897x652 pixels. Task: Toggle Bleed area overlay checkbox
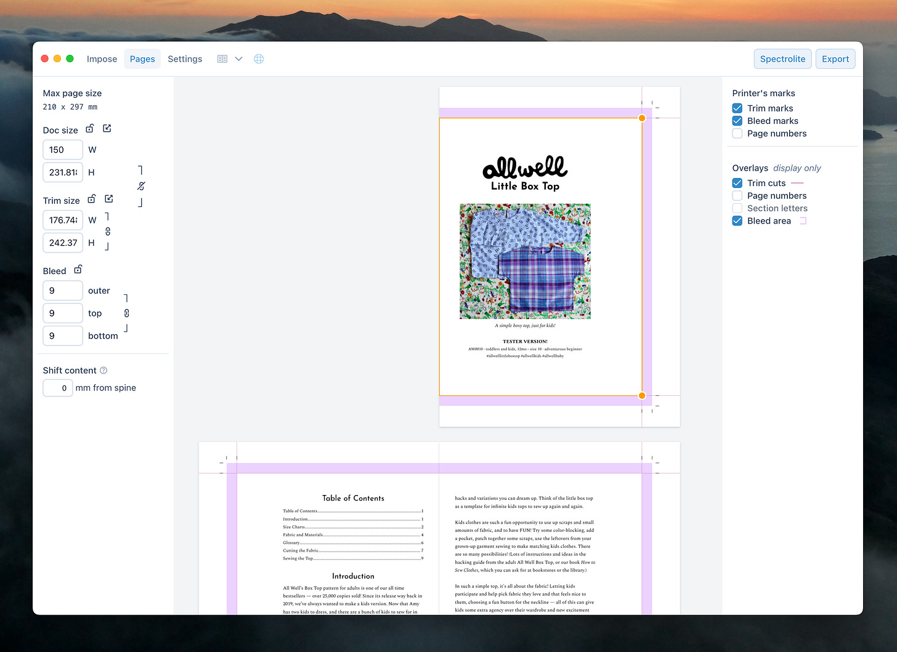coord(737,221)
